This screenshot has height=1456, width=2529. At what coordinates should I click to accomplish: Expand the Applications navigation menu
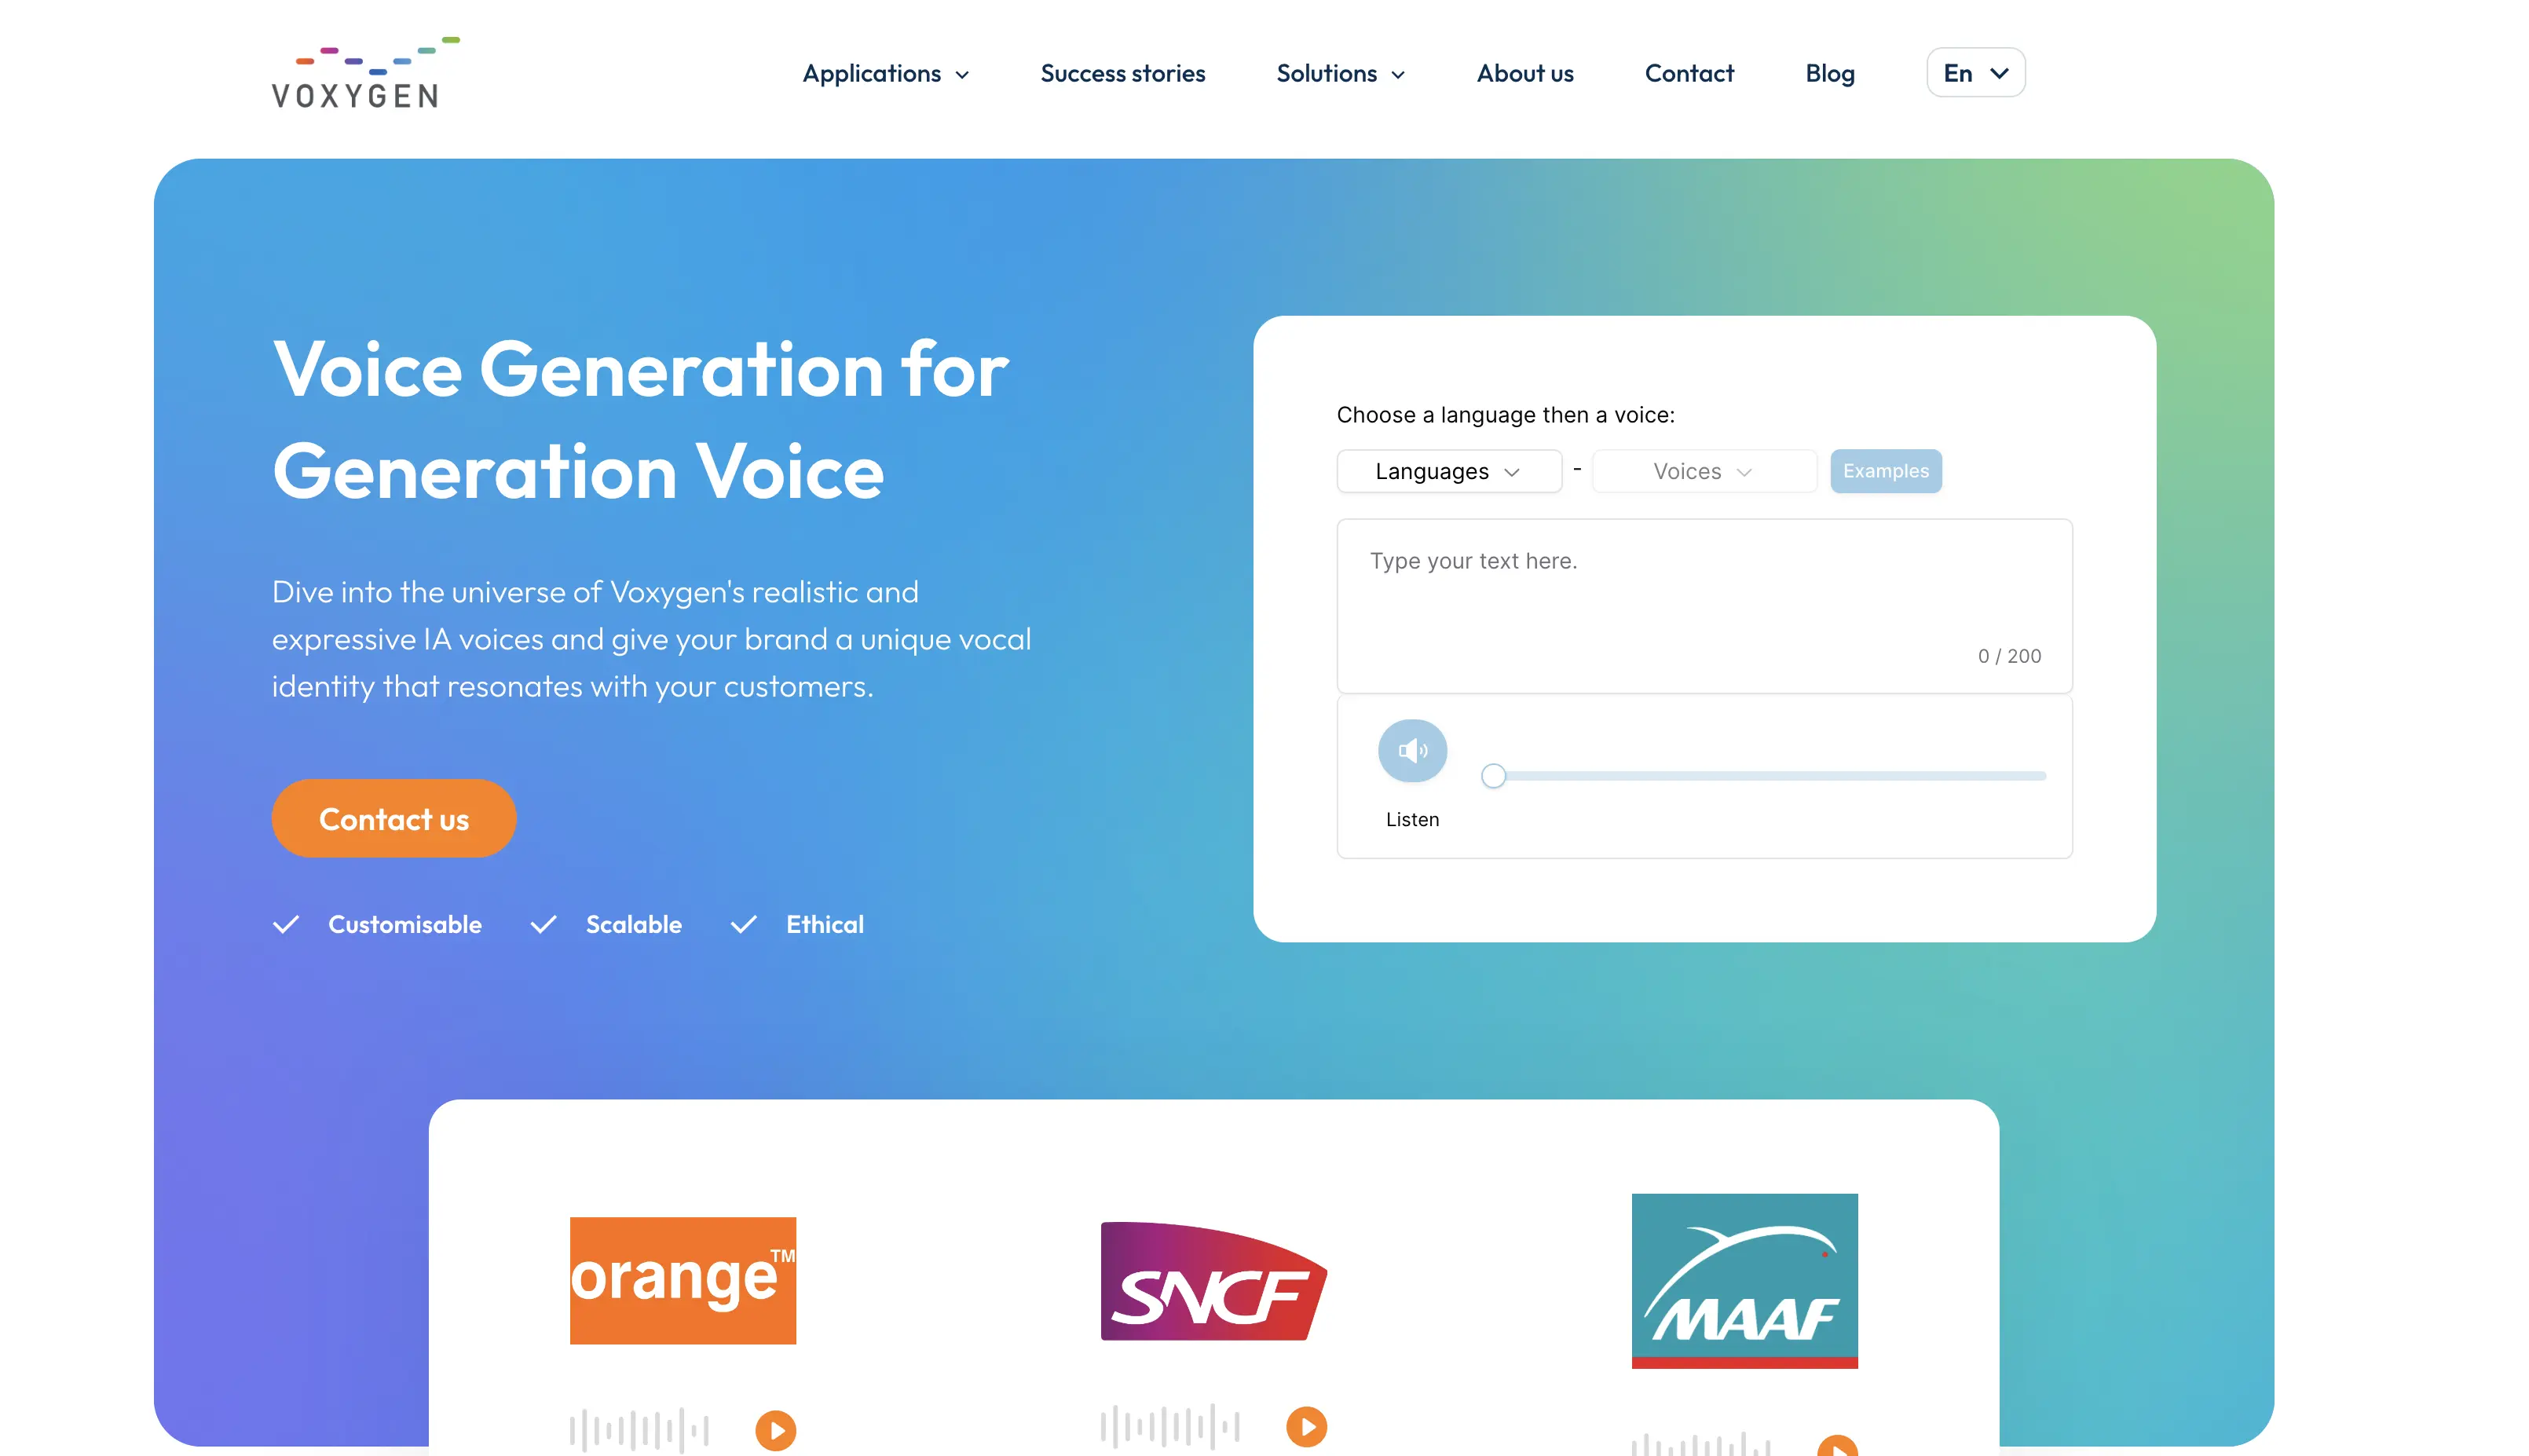point(888,71)
